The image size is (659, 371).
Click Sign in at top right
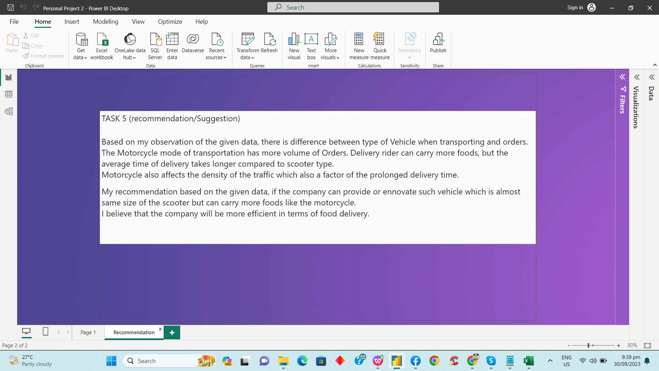(x=575, y=8)
